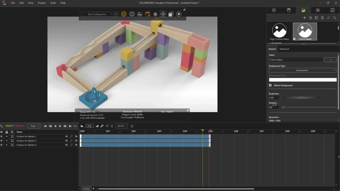This screenshot has width=340, height=191.
Task: Click the ellipsis button beside Name field
Action: click(x=330, y=60)
